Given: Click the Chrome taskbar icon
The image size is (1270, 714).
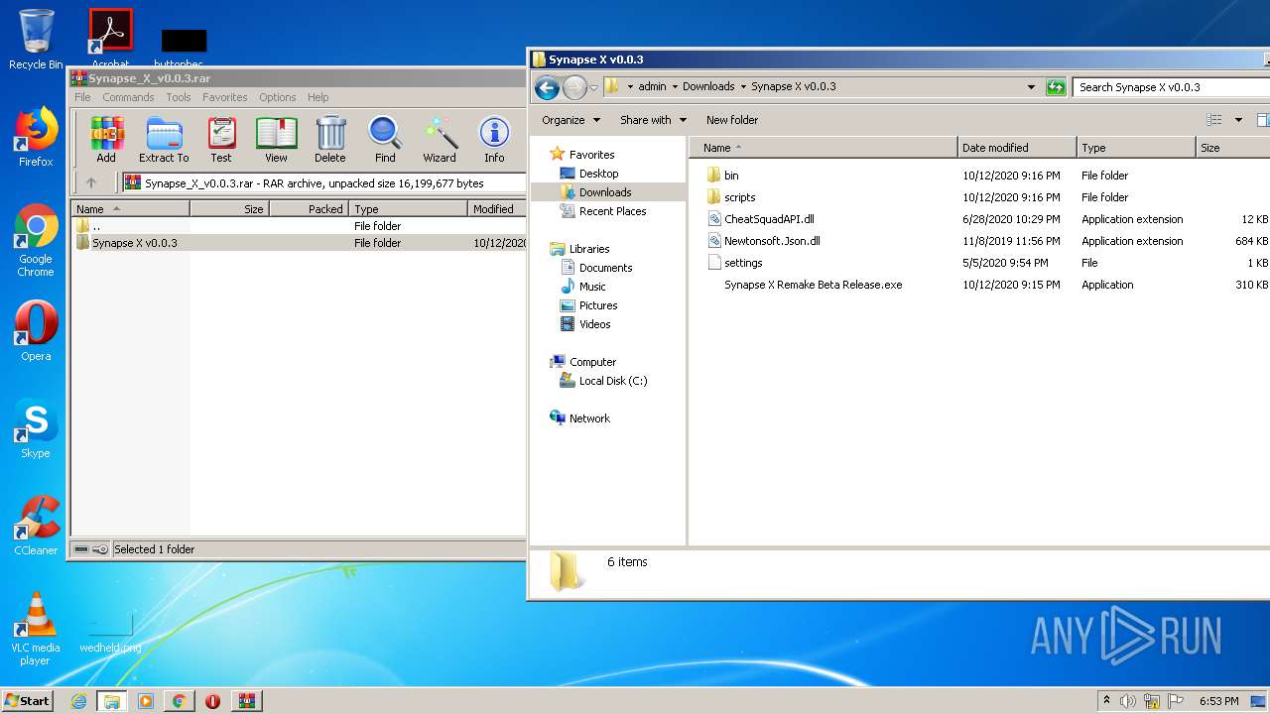Looking at the screenshot, I should click(x=179, y=701).
